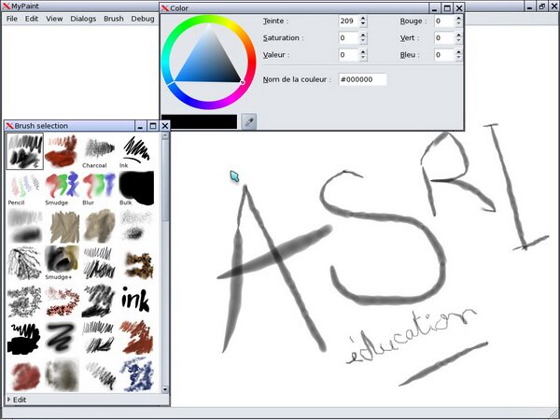Screen dimensions: 560x420
Task: Increase the Teinte value with up arrow
Action: click(363, 18)
